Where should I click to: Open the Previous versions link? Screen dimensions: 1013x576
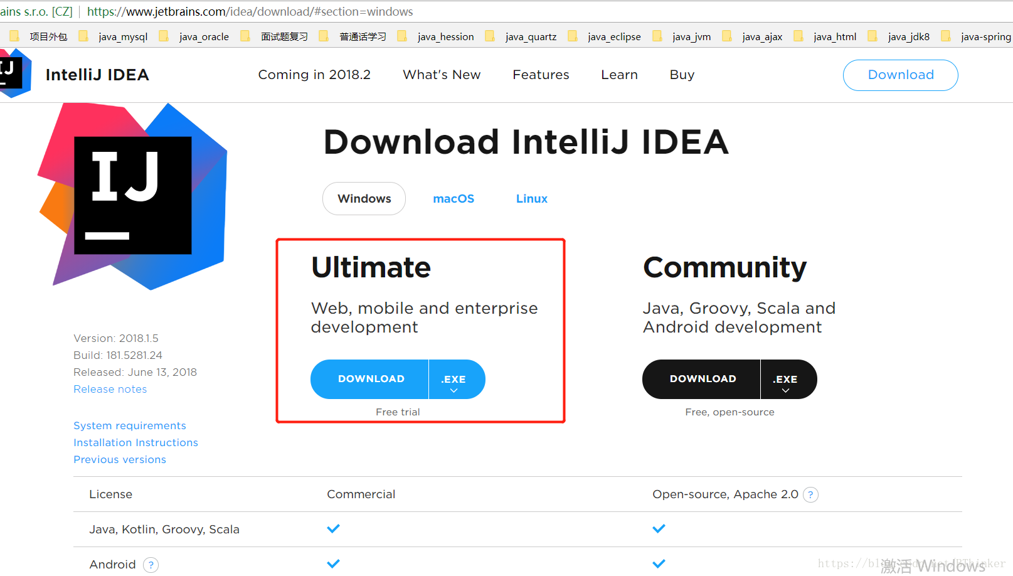120,459
